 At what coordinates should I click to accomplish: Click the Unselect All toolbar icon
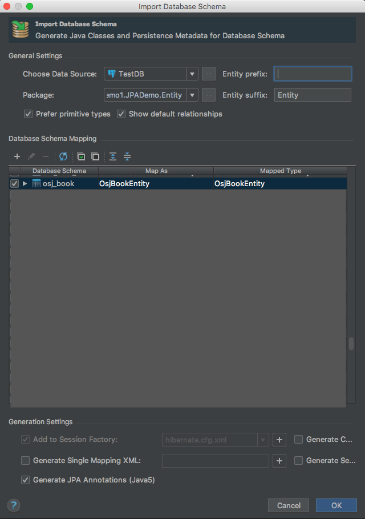coord(95,156)
